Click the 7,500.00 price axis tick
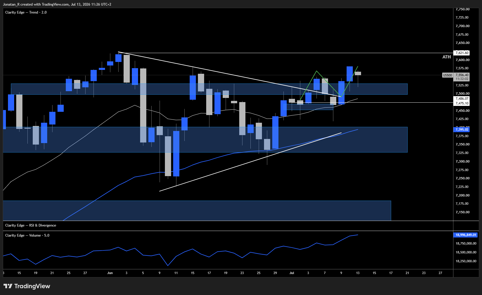Image resolution: width=482 pixels, height=295 pixels. [x=463, y=94]
